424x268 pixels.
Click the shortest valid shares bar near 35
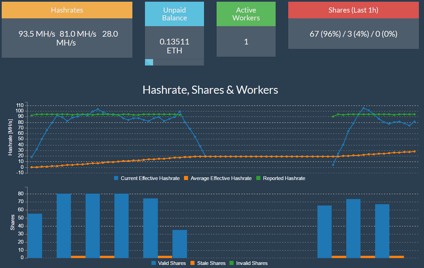click(x=180, y=244)
